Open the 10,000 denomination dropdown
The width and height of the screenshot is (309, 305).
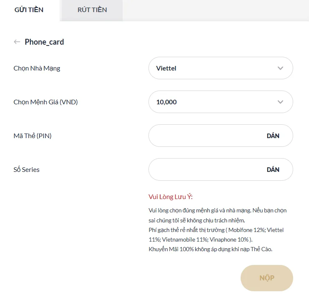[x=213, y=102]
